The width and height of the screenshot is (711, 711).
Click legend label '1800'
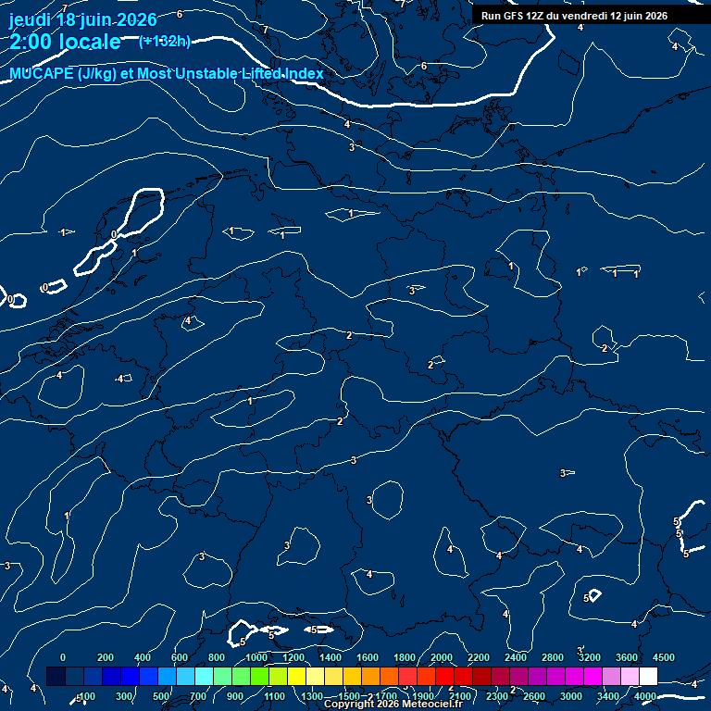(x=405, y=657)
